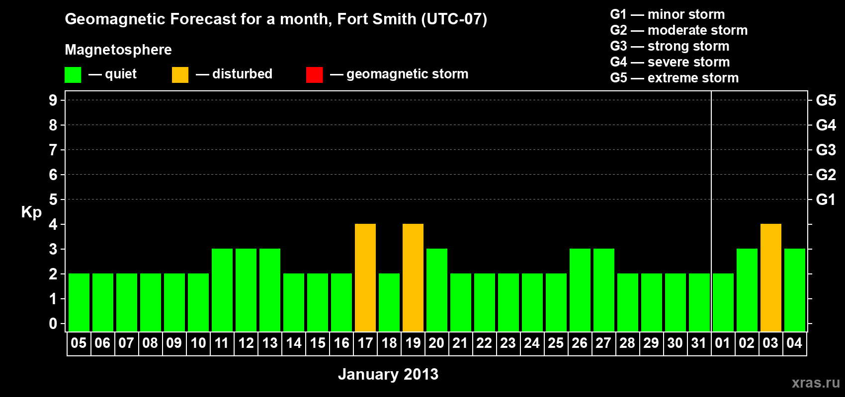The image size is (845, 397).
Task: Click the orange disturbed legend swatch
Action: 180,75
